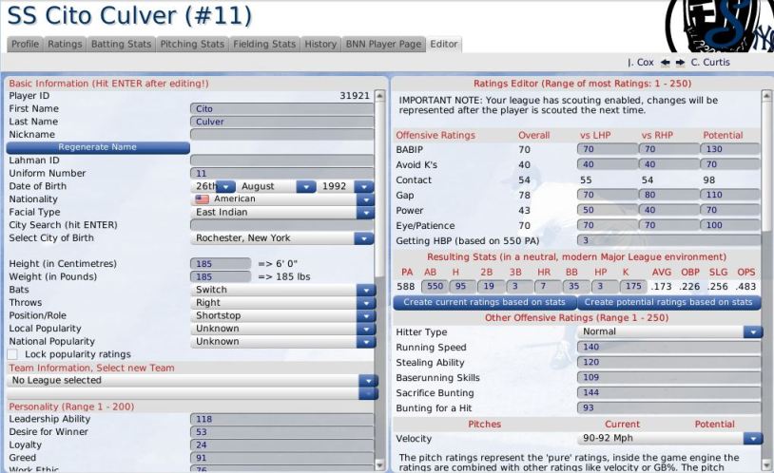Toggle Lock popularity ratings checkbox

[12, 354]
